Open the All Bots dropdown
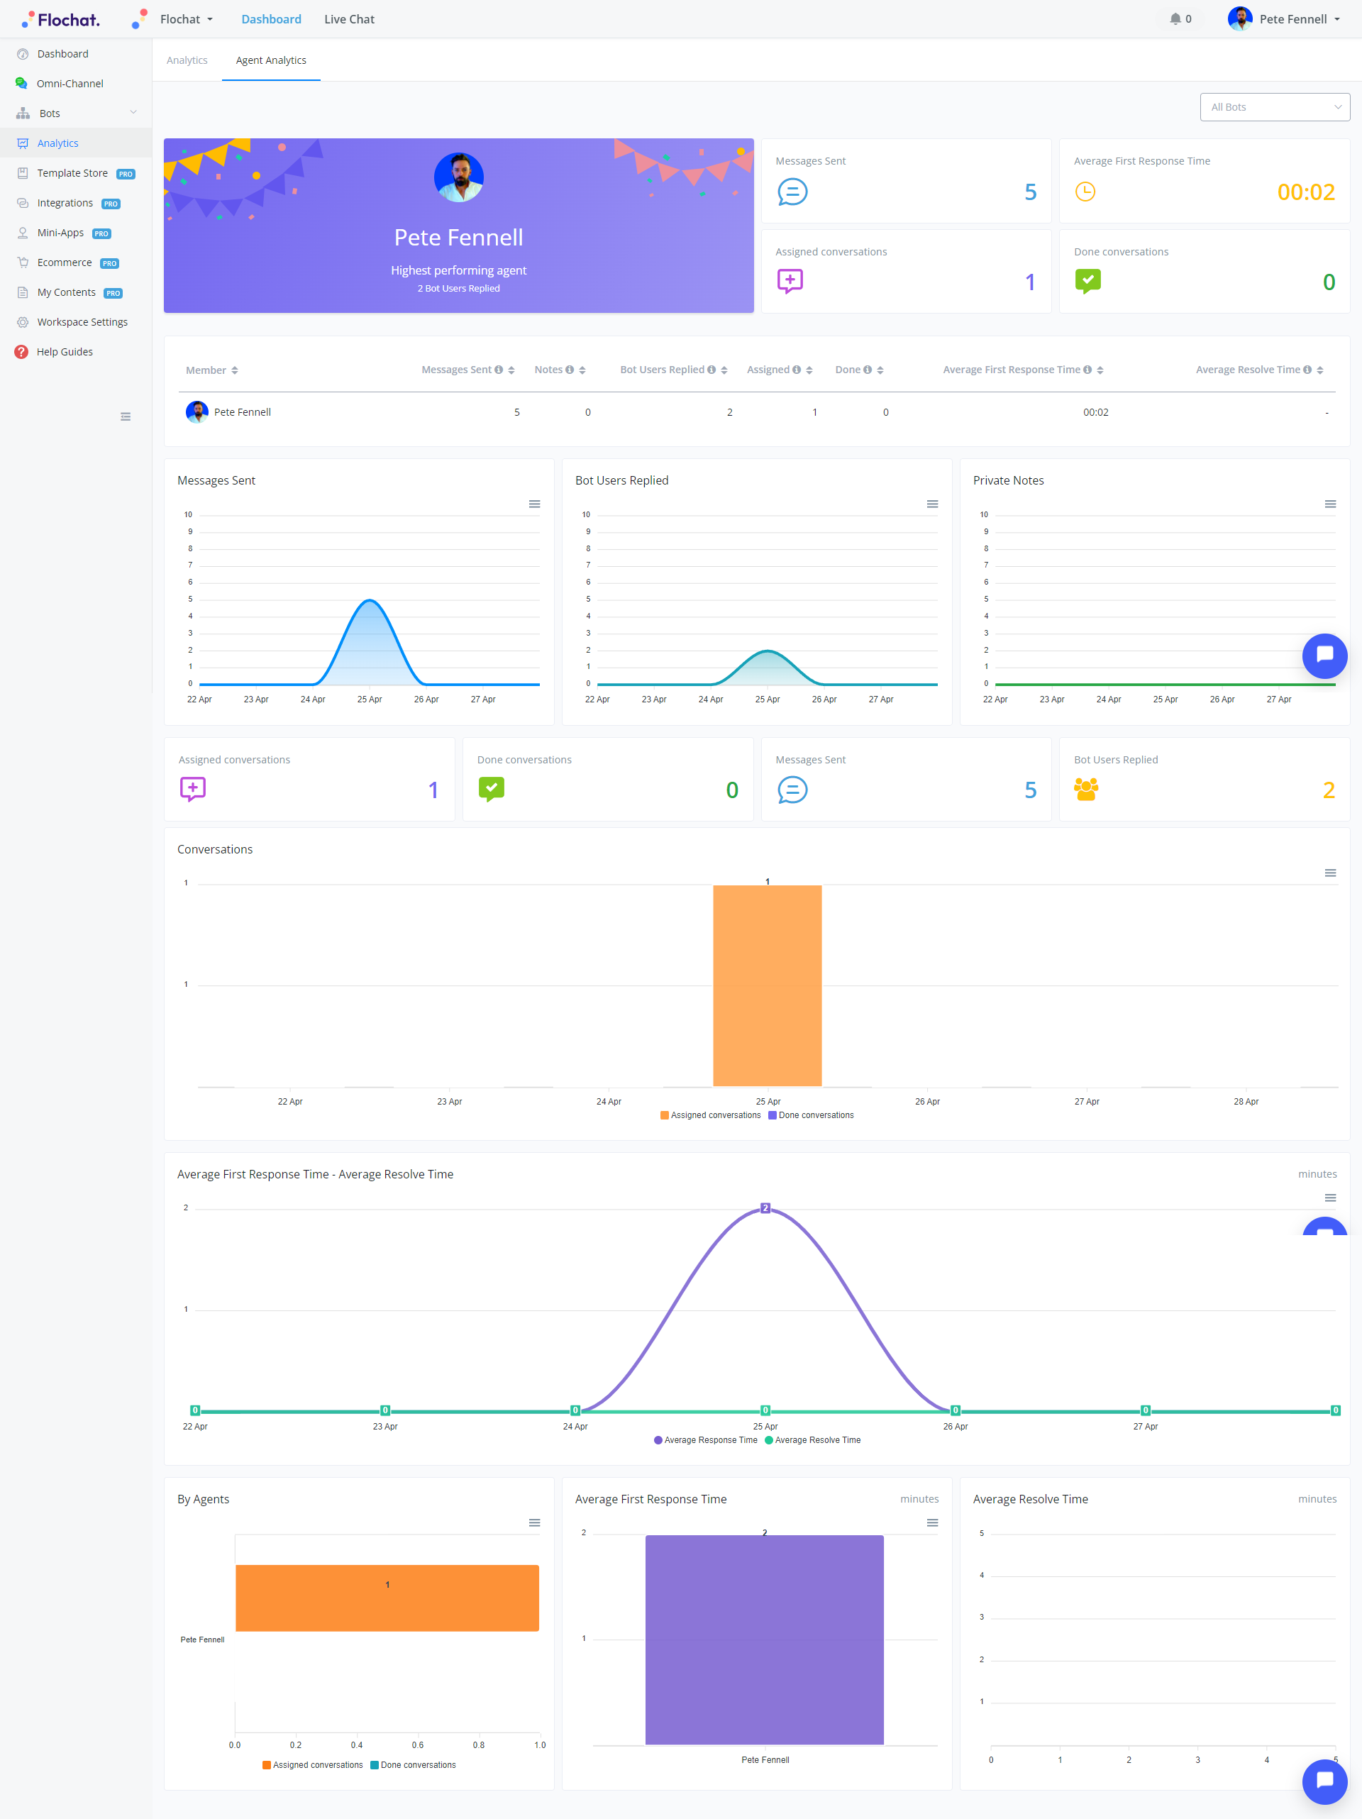The image size is (1362, 1819). (x=1273, y=107)
